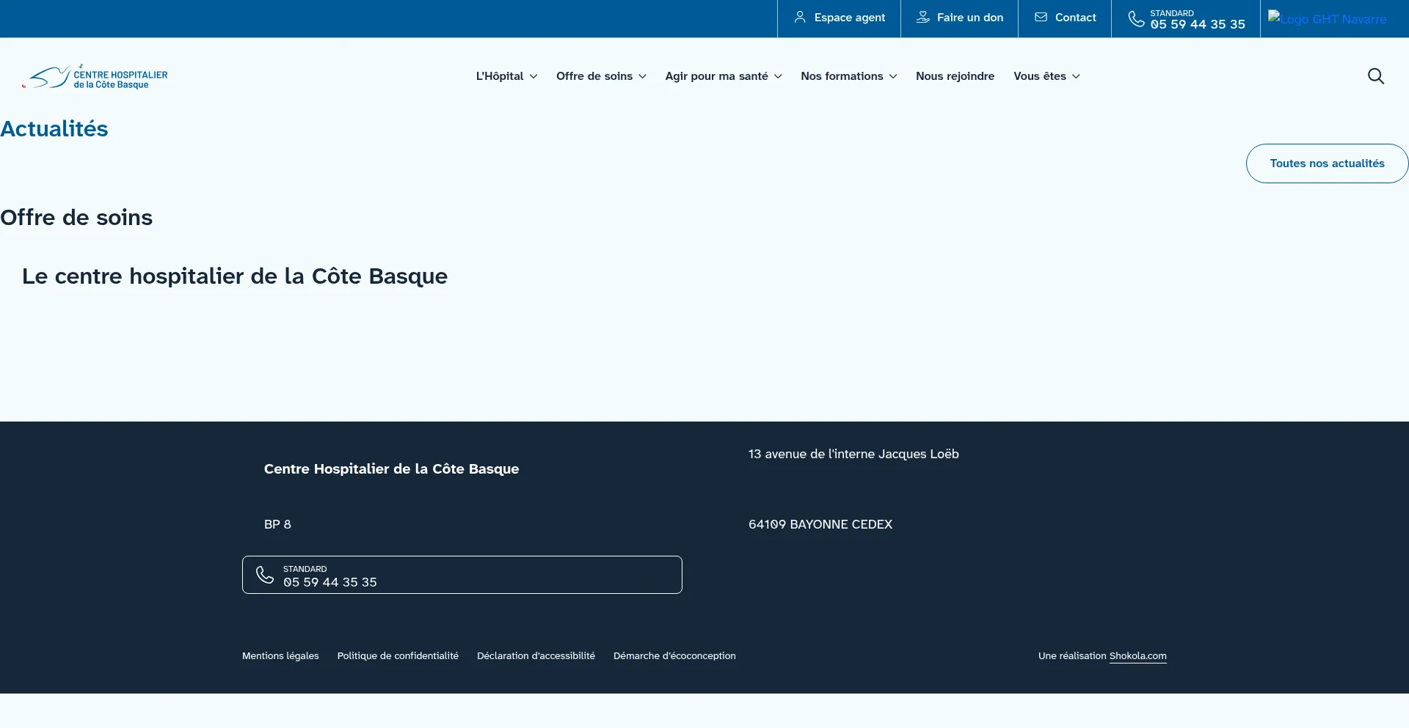This screenshot has height=728, width=1409.
Task: Open Politique de confidentialité page
Action: point(397,655)
